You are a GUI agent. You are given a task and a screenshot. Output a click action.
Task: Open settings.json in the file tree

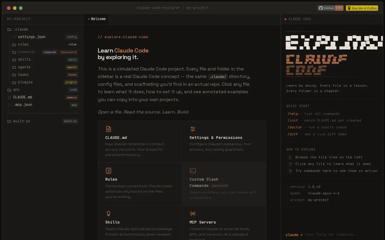click(x=42, y=37)
